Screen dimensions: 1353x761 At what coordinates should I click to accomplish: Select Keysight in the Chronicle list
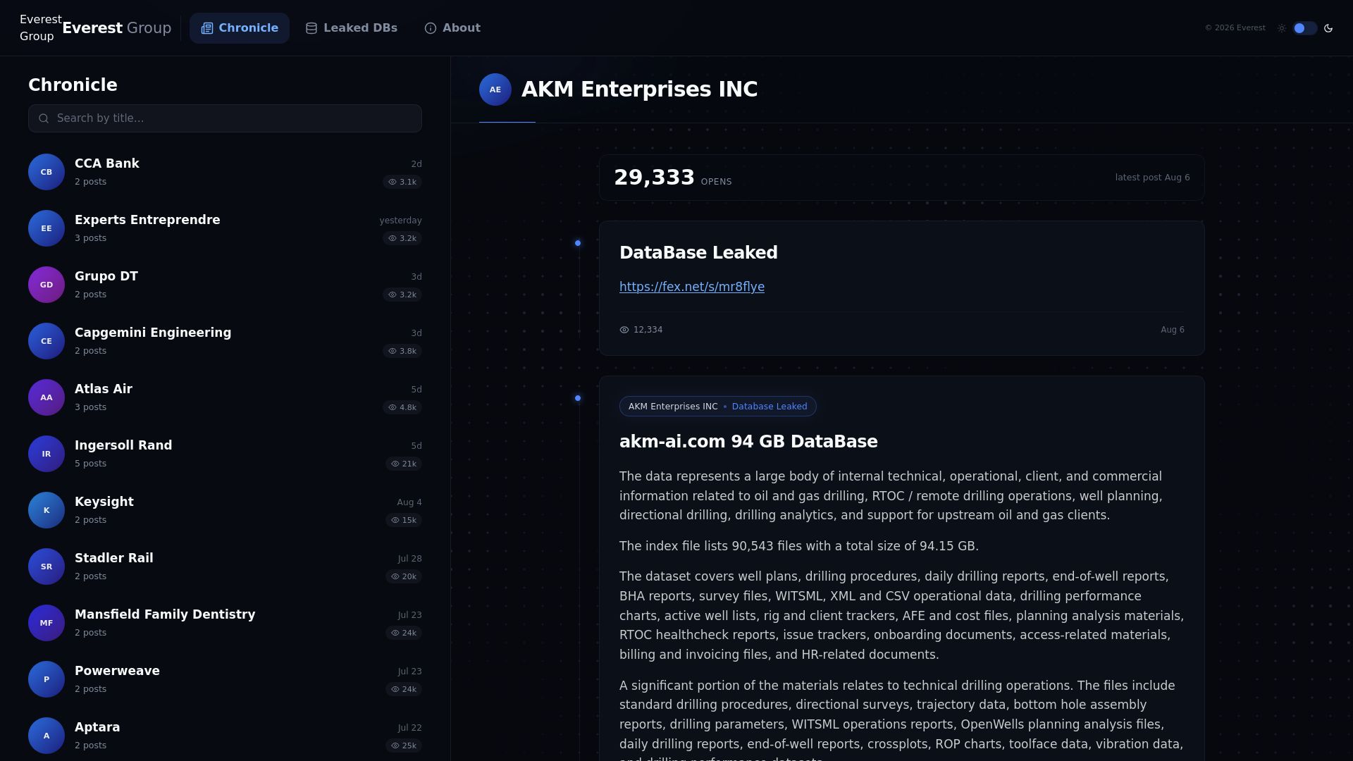point(225,510)
